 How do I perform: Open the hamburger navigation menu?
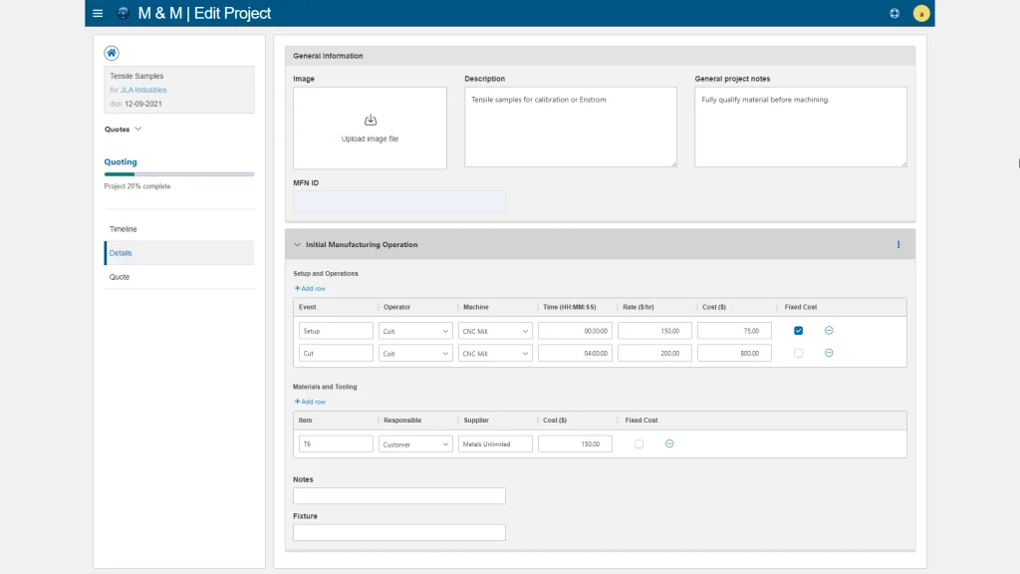coord(97,13)
